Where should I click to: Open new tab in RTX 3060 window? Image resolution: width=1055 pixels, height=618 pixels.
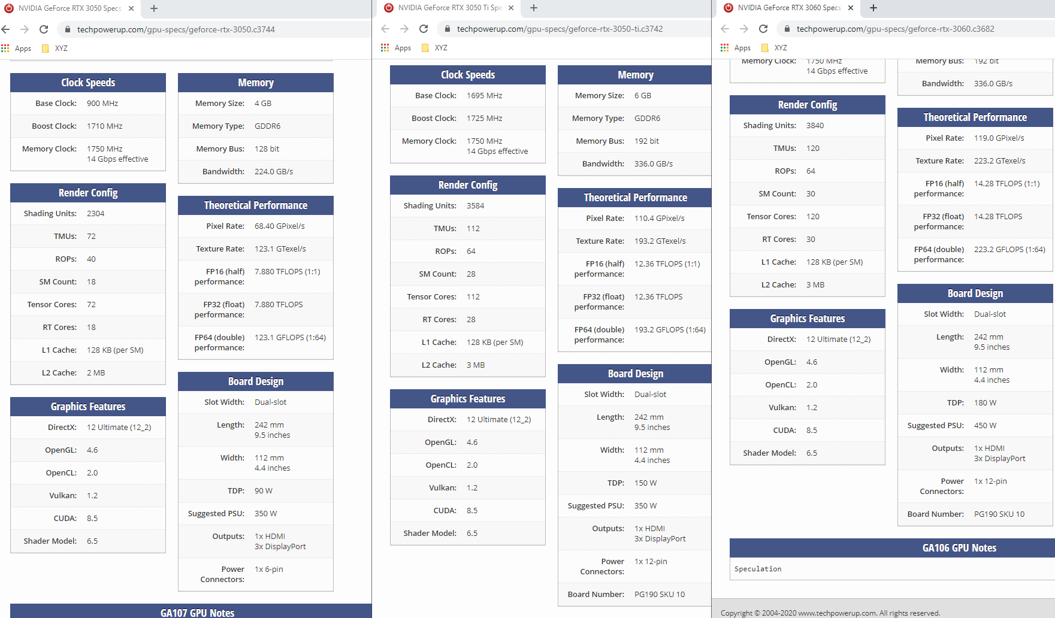873,8
